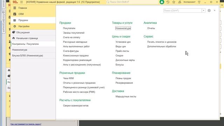Click the Конфигурация side tab
The image size is (224, 126).
click(x=3, y=21)
